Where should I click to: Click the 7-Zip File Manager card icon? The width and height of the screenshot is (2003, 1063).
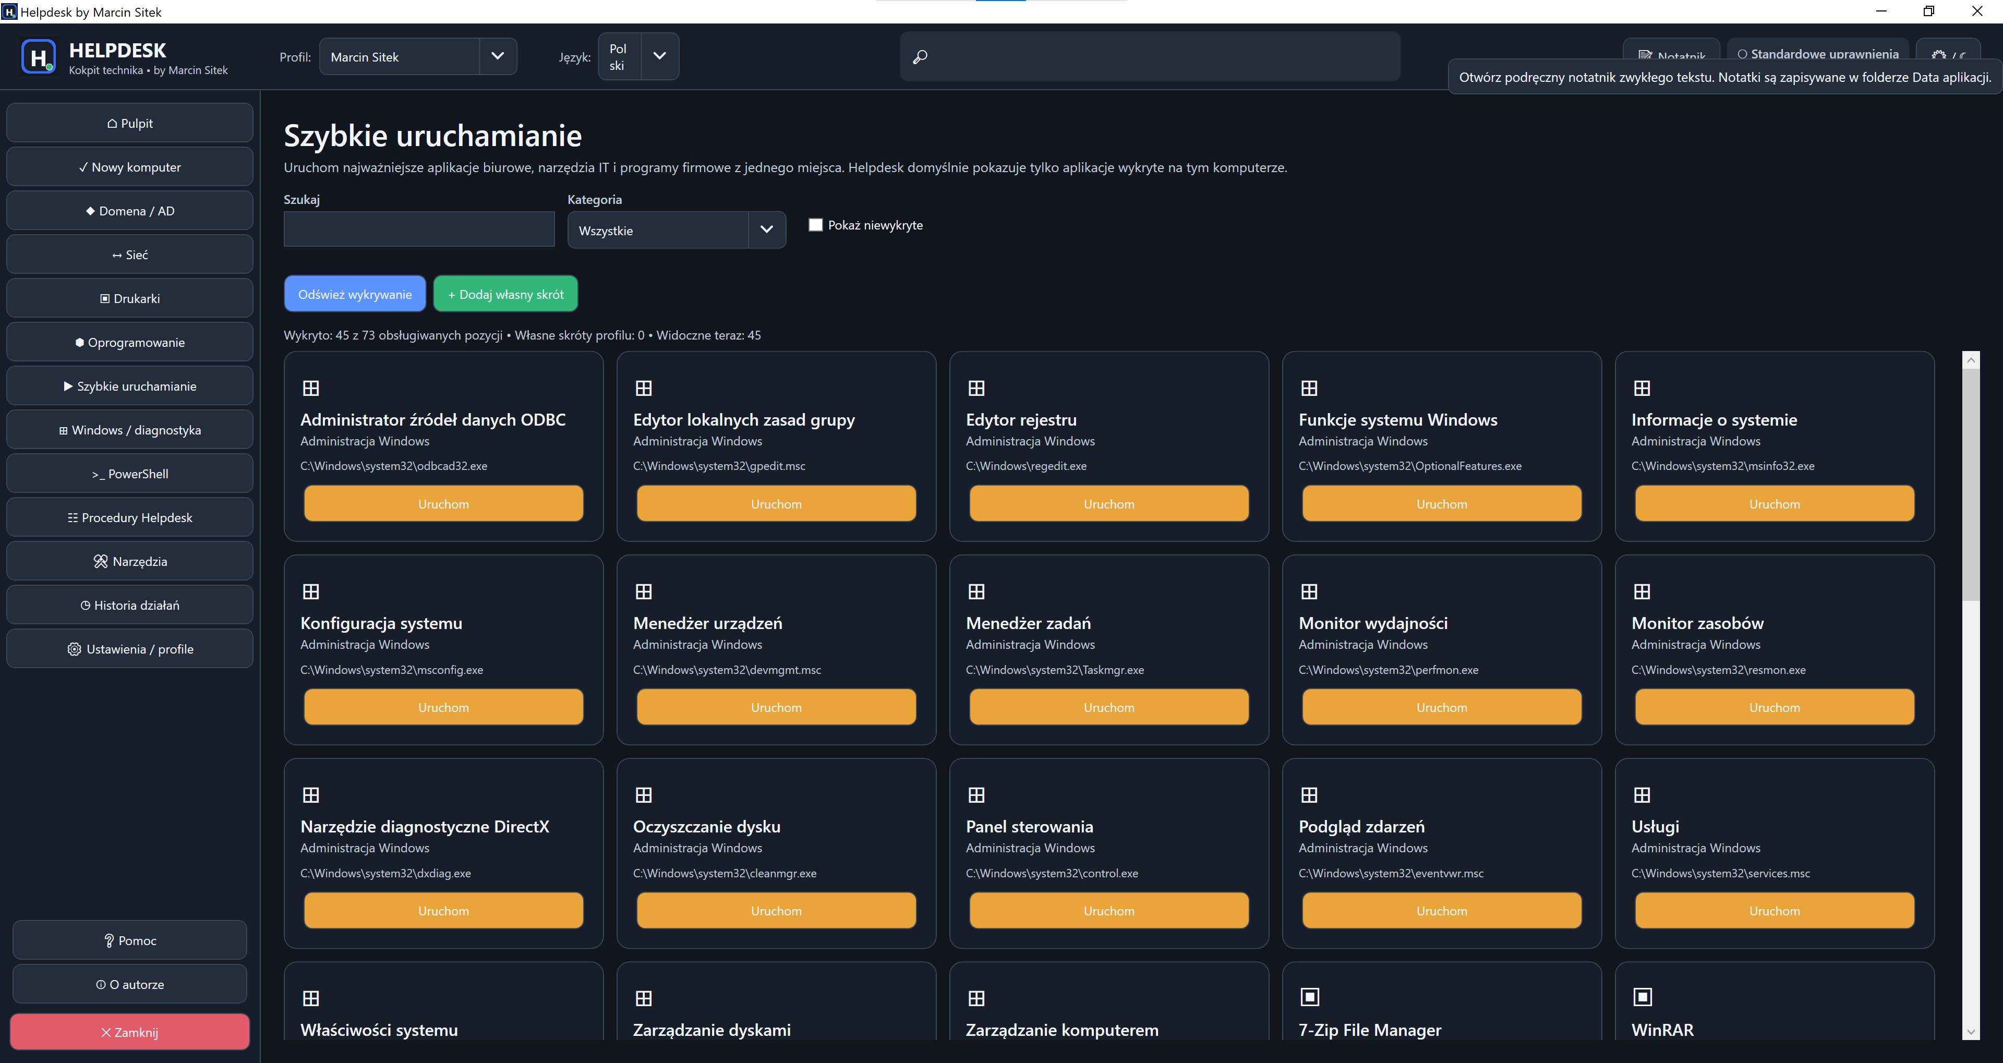[x=1310, y=997]
